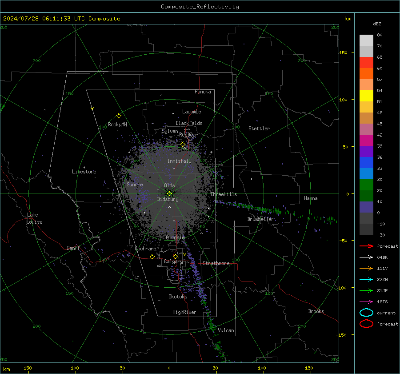Image resolution: width=400 pixels, height=374 pixels.
Task: Click the yellow diamond marker below RedDeer
Action: pyautogui.click(x=183, y=145)
